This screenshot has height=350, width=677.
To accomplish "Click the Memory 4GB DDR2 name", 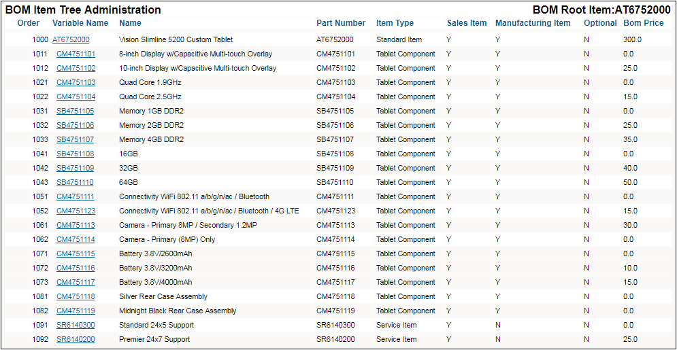I will point(151,139).
